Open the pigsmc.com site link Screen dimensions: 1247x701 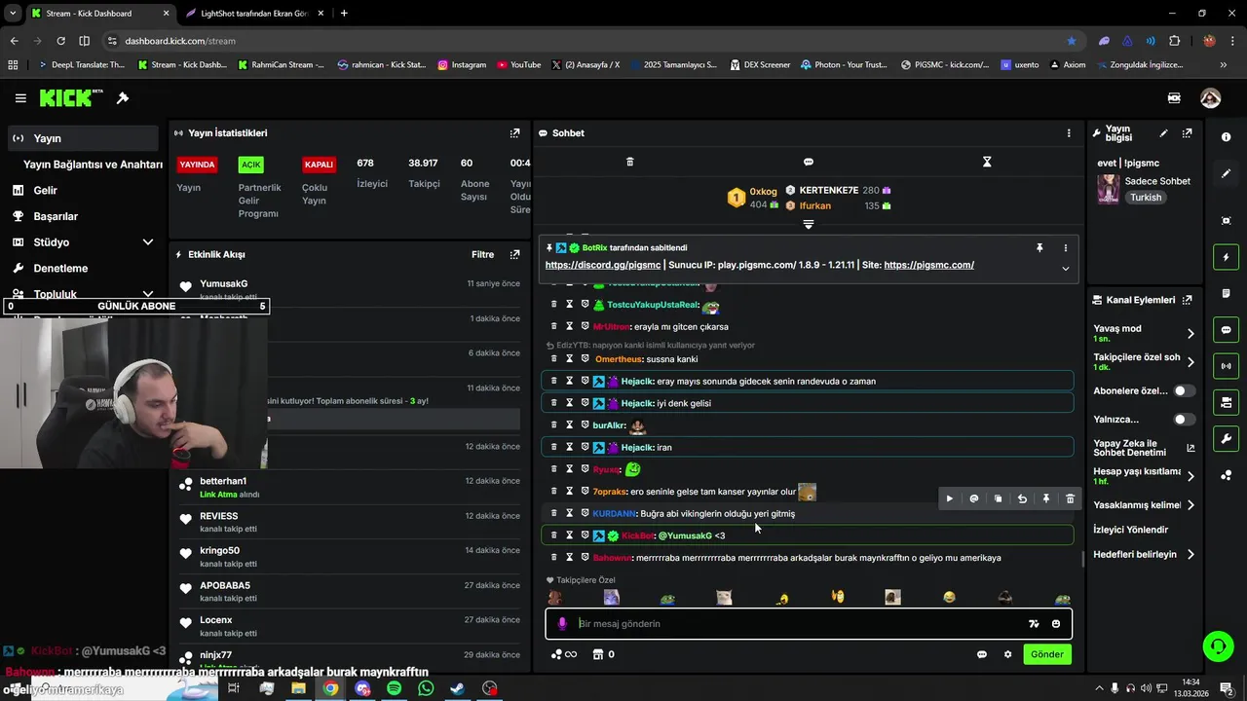[928, 265]
